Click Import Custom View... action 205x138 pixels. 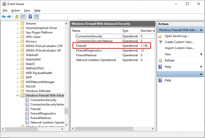pyautogui.click(x=179, y=48)
